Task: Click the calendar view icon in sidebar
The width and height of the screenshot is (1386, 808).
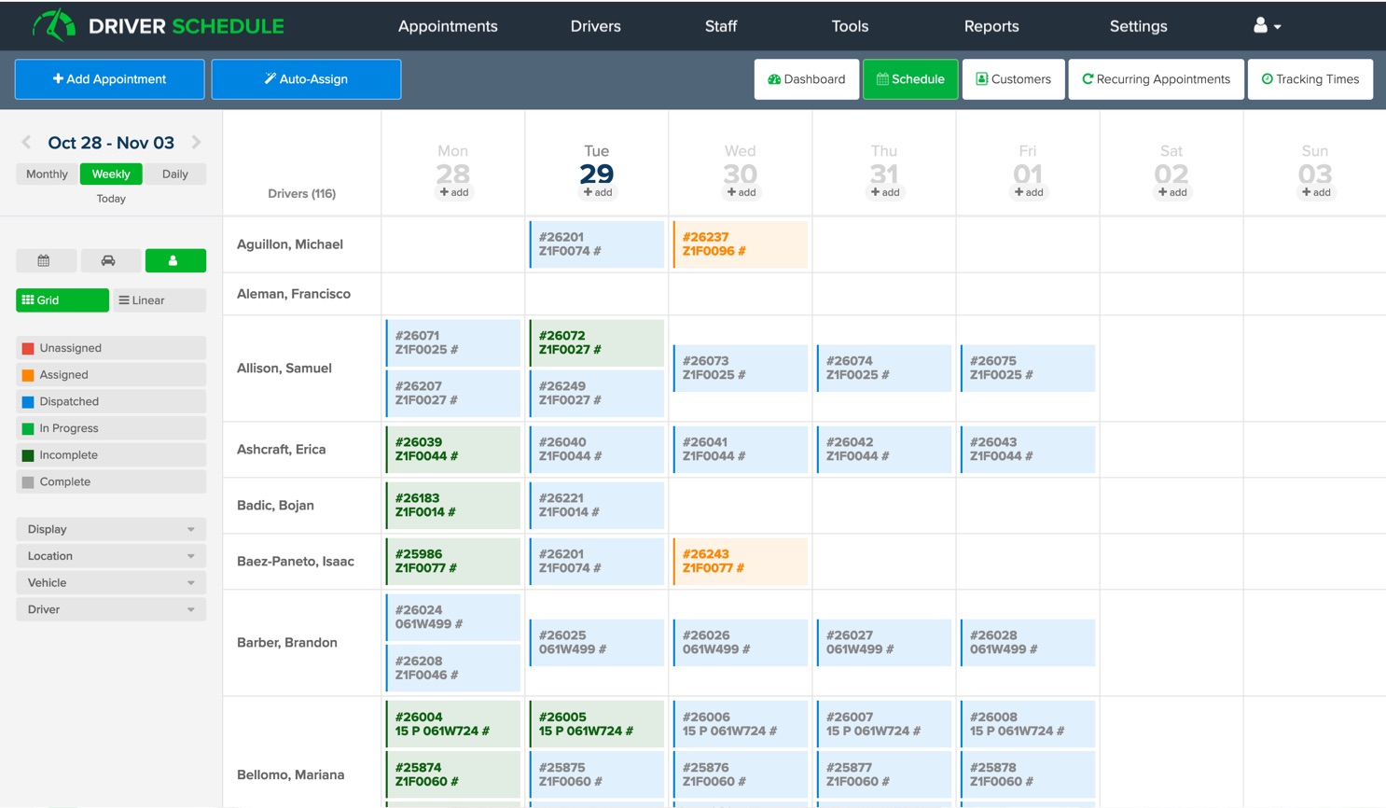Action: [44, 260]
